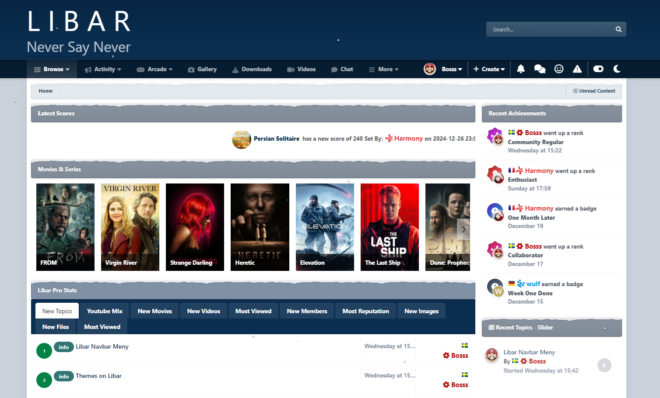
Task: Open Libar Navbar Meny in Recent Topics slider
Action: [529, 352]
